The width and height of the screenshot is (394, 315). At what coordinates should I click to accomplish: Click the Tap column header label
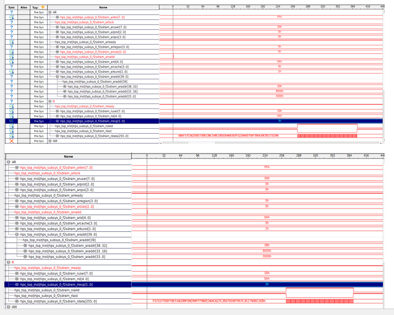pyautogui.click(x=35, y=7)
